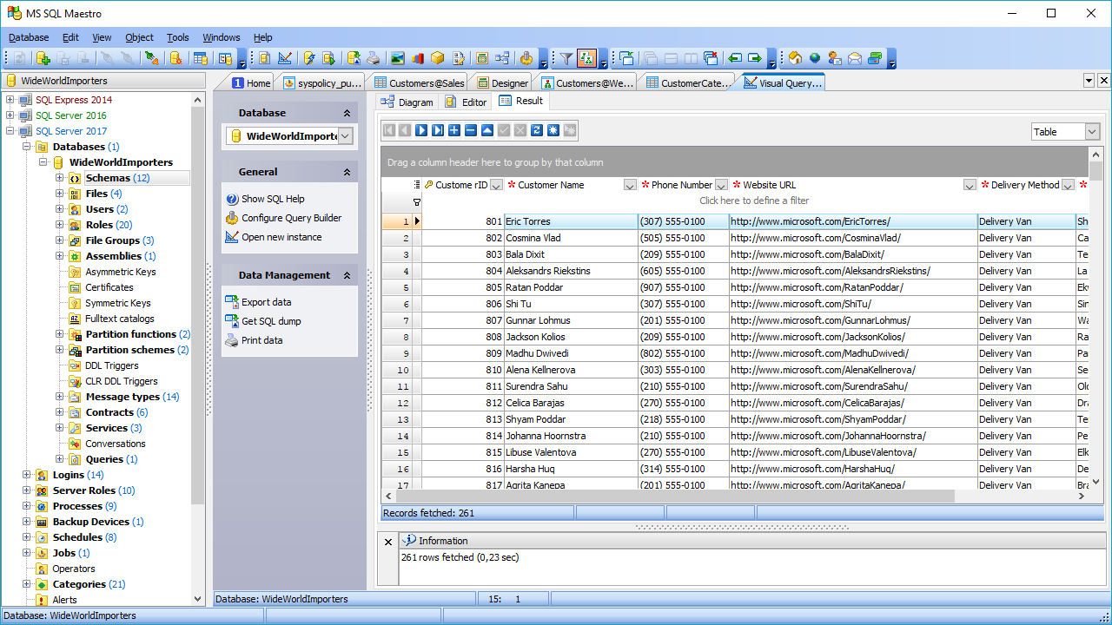
Task: Click the home icon in toolbar
Action: pos(794,58)
